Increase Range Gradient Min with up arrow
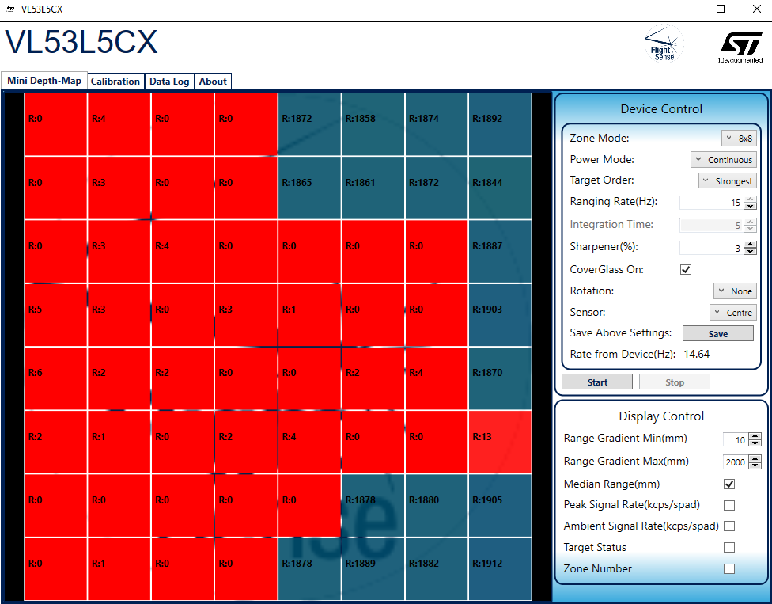 (x=755, y=435)
